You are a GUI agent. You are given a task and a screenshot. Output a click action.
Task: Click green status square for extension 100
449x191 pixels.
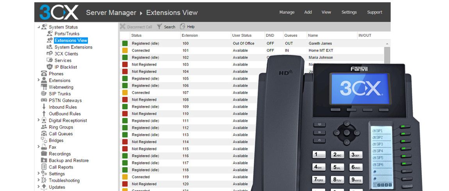point(125,43)
